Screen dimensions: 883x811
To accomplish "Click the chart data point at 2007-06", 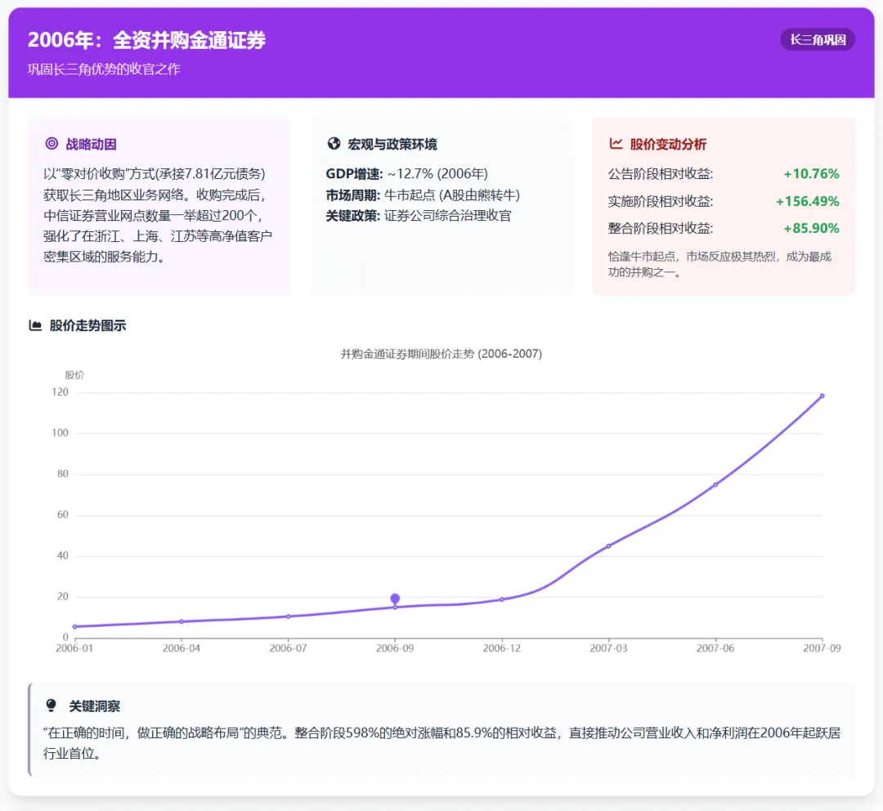I will 715,484.
